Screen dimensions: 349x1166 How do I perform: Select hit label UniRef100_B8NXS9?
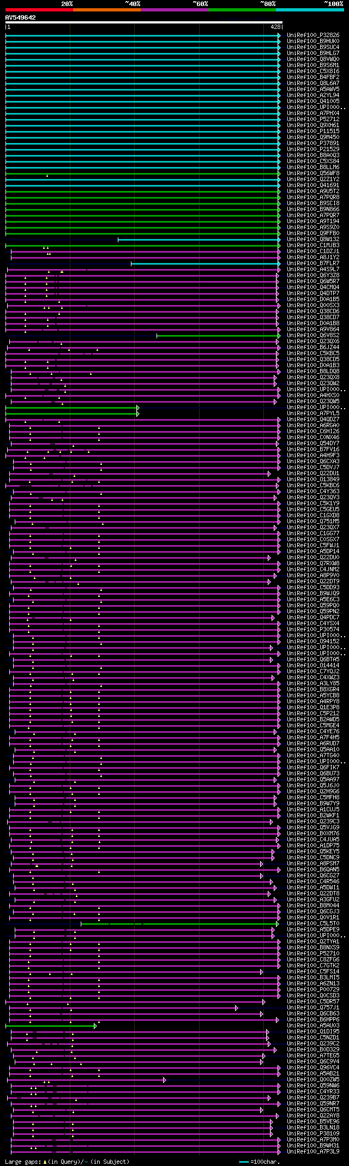click(313, 948)
